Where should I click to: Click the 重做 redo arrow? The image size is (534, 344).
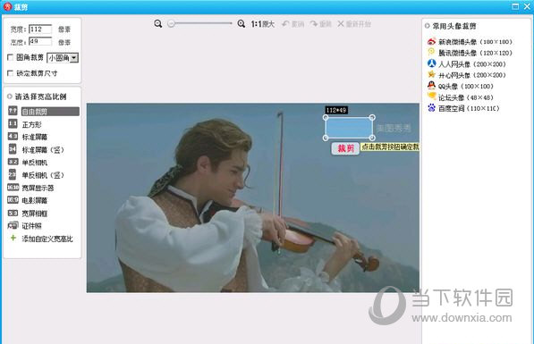tap(320, 24)
